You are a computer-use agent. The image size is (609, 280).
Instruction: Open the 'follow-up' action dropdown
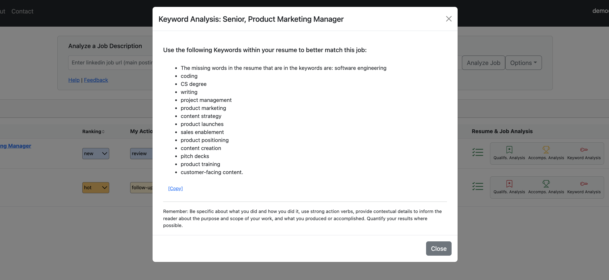[141, 188]
